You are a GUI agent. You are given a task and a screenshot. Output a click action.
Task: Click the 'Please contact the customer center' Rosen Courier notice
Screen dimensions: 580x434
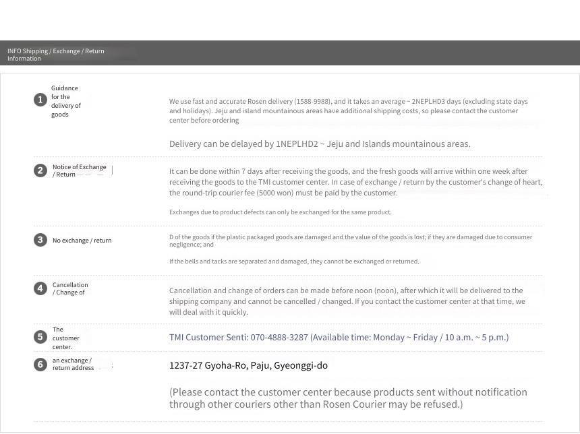click(348, 398)
